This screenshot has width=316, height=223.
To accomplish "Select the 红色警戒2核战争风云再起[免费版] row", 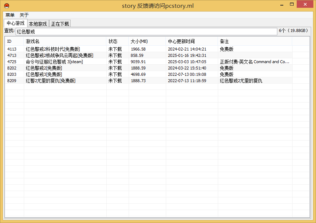I will pyautogui.click(x=59, y=55).
